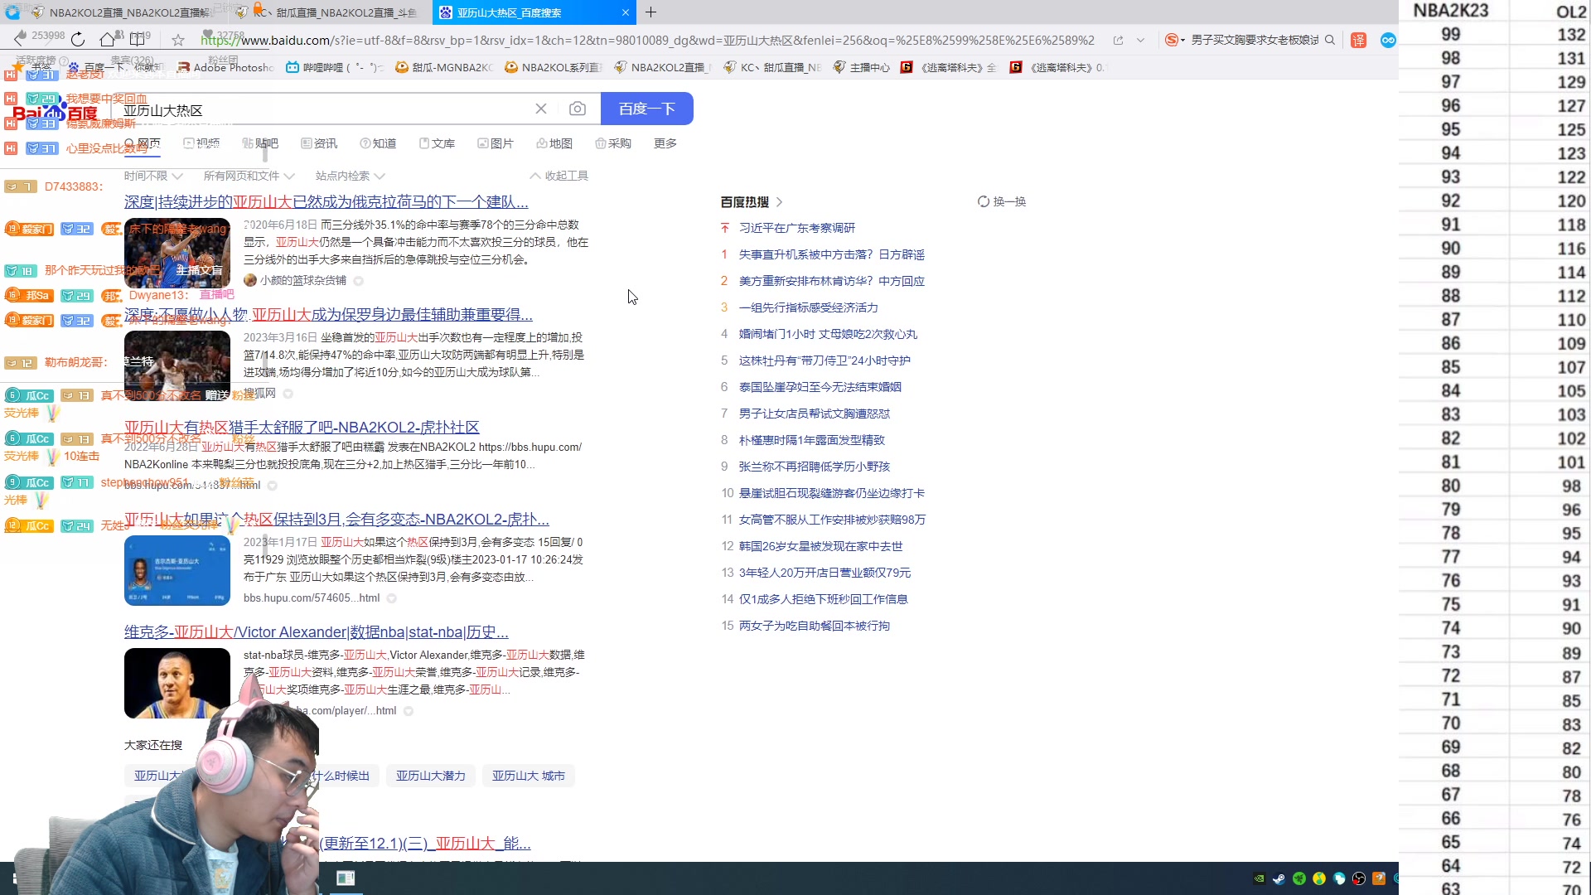Open 主播中心 bookmark
This screenshot has height=895, width=1591.
point(862,67)
